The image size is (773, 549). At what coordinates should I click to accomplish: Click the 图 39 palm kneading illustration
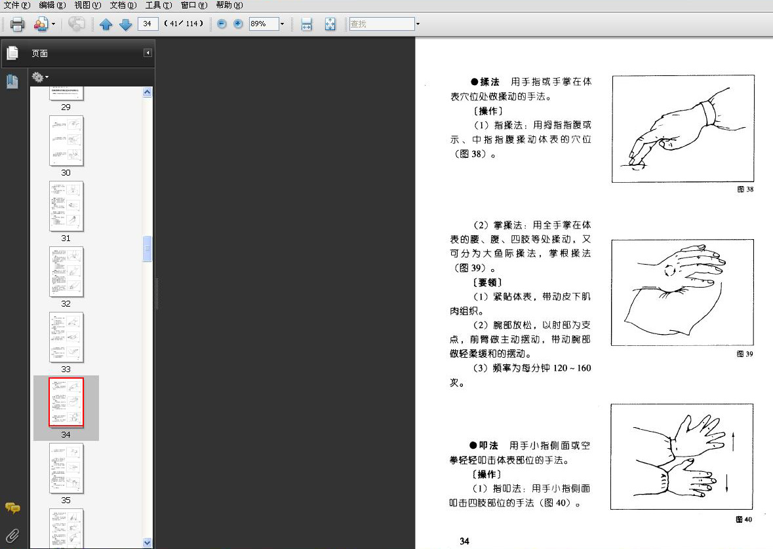[x=683, y=293]
